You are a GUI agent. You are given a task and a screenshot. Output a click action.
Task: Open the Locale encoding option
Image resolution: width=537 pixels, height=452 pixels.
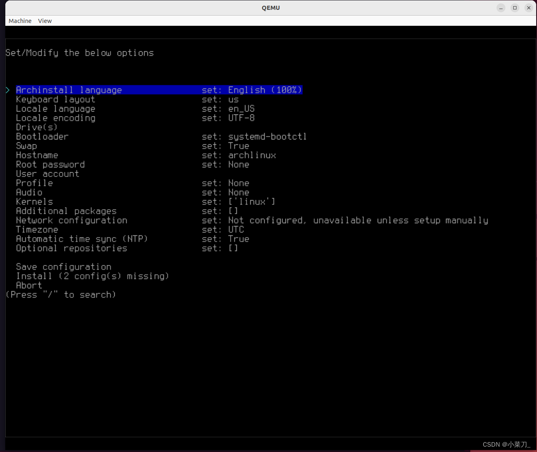(x=55, y=118)
